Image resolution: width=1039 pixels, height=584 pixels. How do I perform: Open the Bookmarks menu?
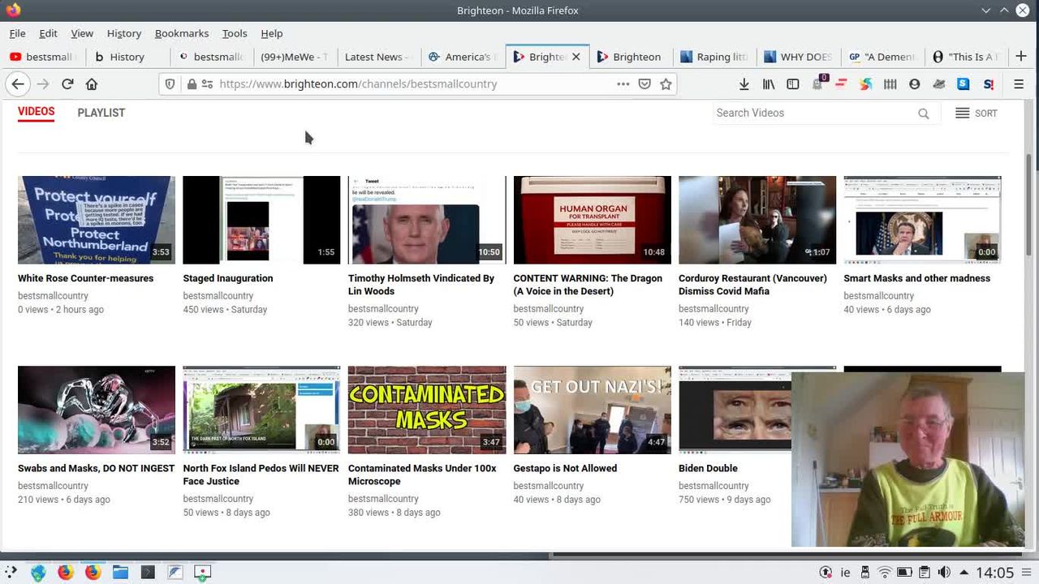click(181, 33)
